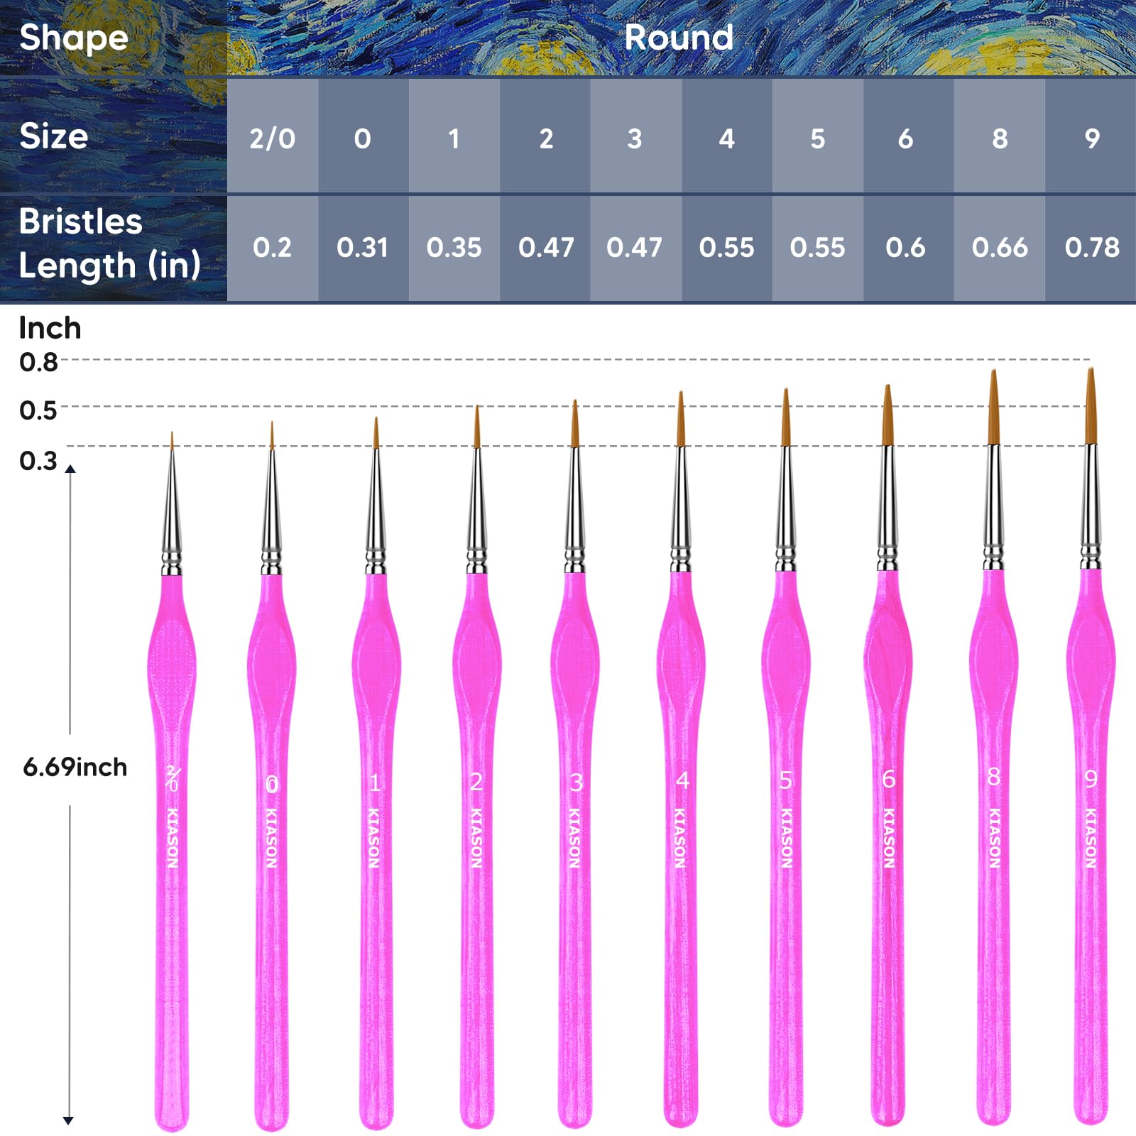Image resolution: width=1136 pixels, height=1136 pixels.
Task: Click the size 9 brush handle
Action: click(x=1091, y=845)
